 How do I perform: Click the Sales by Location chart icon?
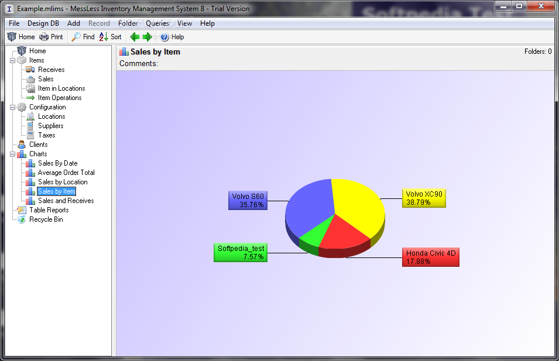click(30, 182)
